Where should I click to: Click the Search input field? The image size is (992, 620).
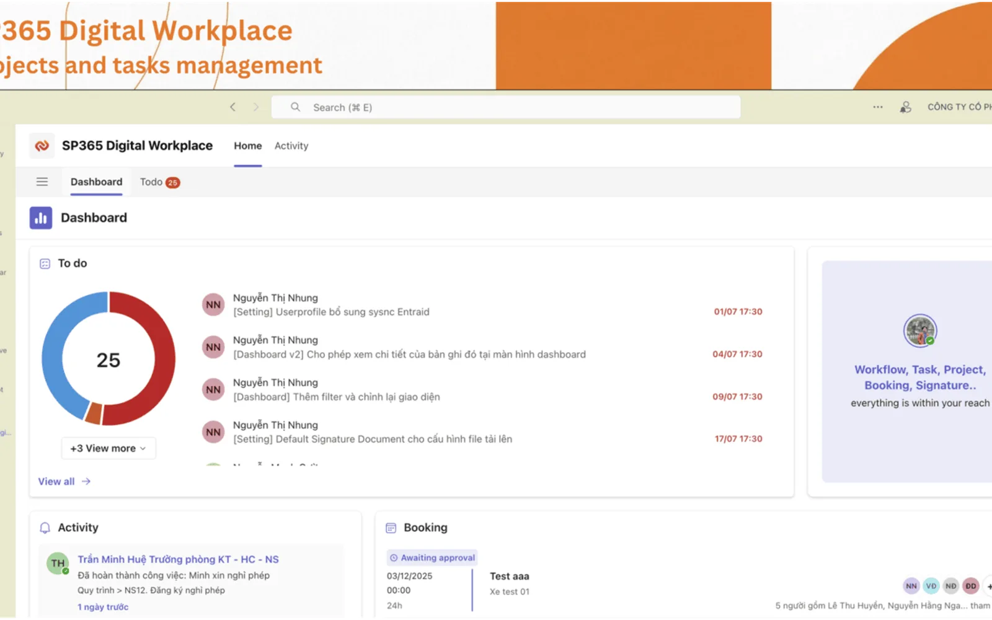(x=506, y=107)
